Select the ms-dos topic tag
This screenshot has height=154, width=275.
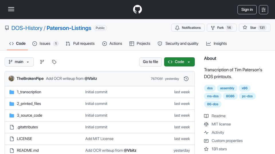pyautogui.click(x=213, y=96)
